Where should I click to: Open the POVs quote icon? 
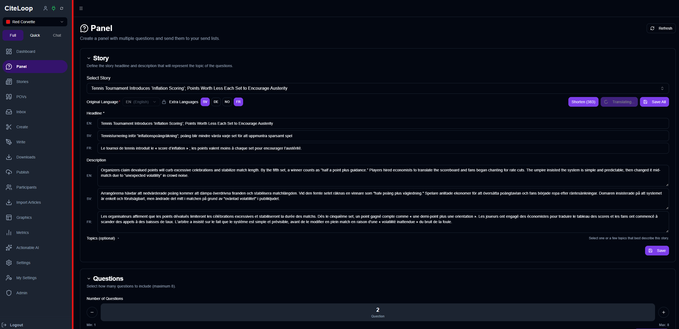[9, 97]
